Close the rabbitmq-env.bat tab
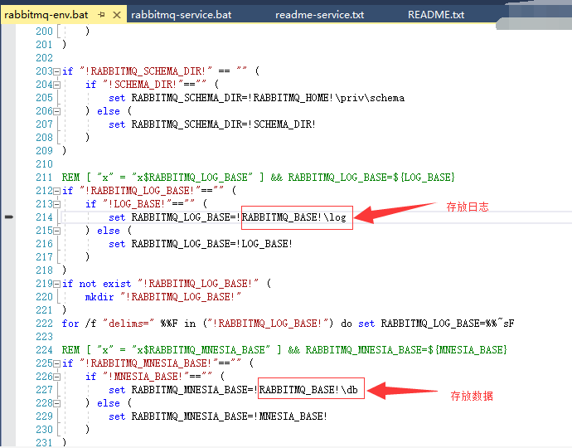The width and height of the screenshot is (572, 448). click(117, 15)
